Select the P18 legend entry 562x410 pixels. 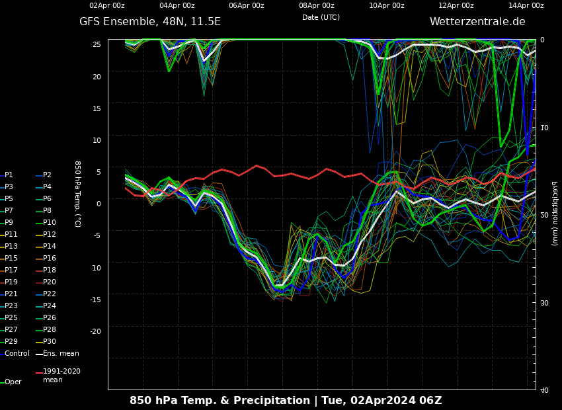pos(49,270)
